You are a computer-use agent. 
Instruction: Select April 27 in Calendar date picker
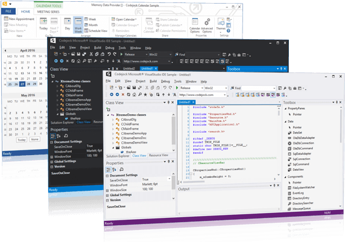[22, 84]
